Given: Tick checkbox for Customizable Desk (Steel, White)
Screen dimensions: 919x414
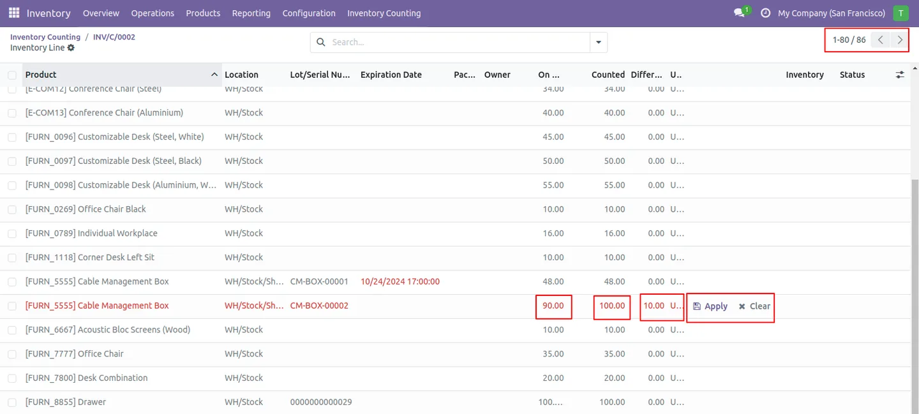Looking at the screenshot, I should click(12, 137).
